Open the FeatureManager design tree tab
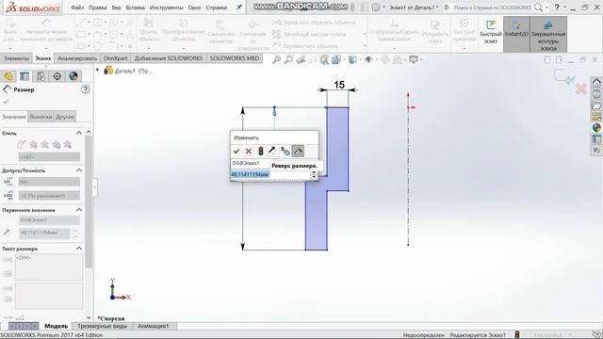This screenshot has height=339, width=603. (8, 76)
